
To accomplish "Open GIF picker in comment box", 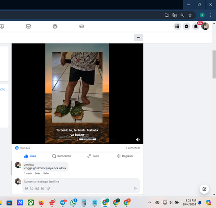I will pos(43,188).
